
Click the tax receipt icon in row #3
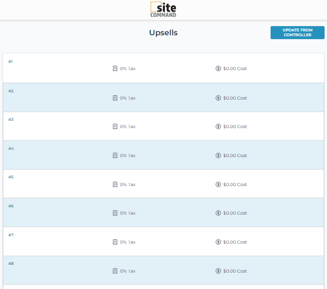click(115, 127)
